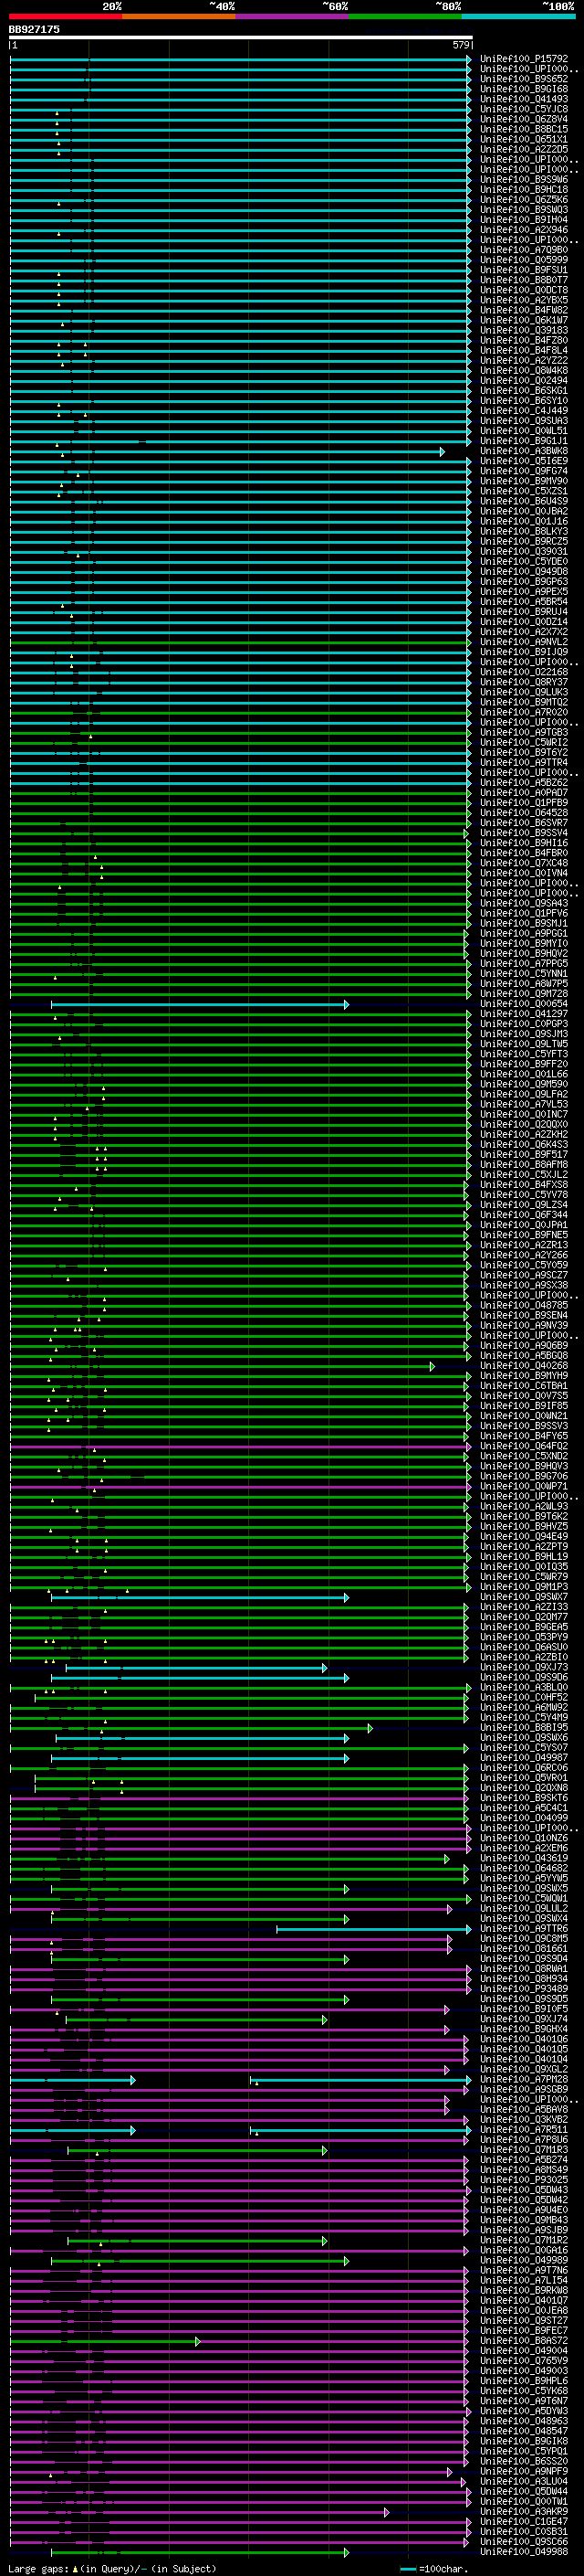Click the UniRef100_Q9FG74 hit label

click(x=524, y=471)
